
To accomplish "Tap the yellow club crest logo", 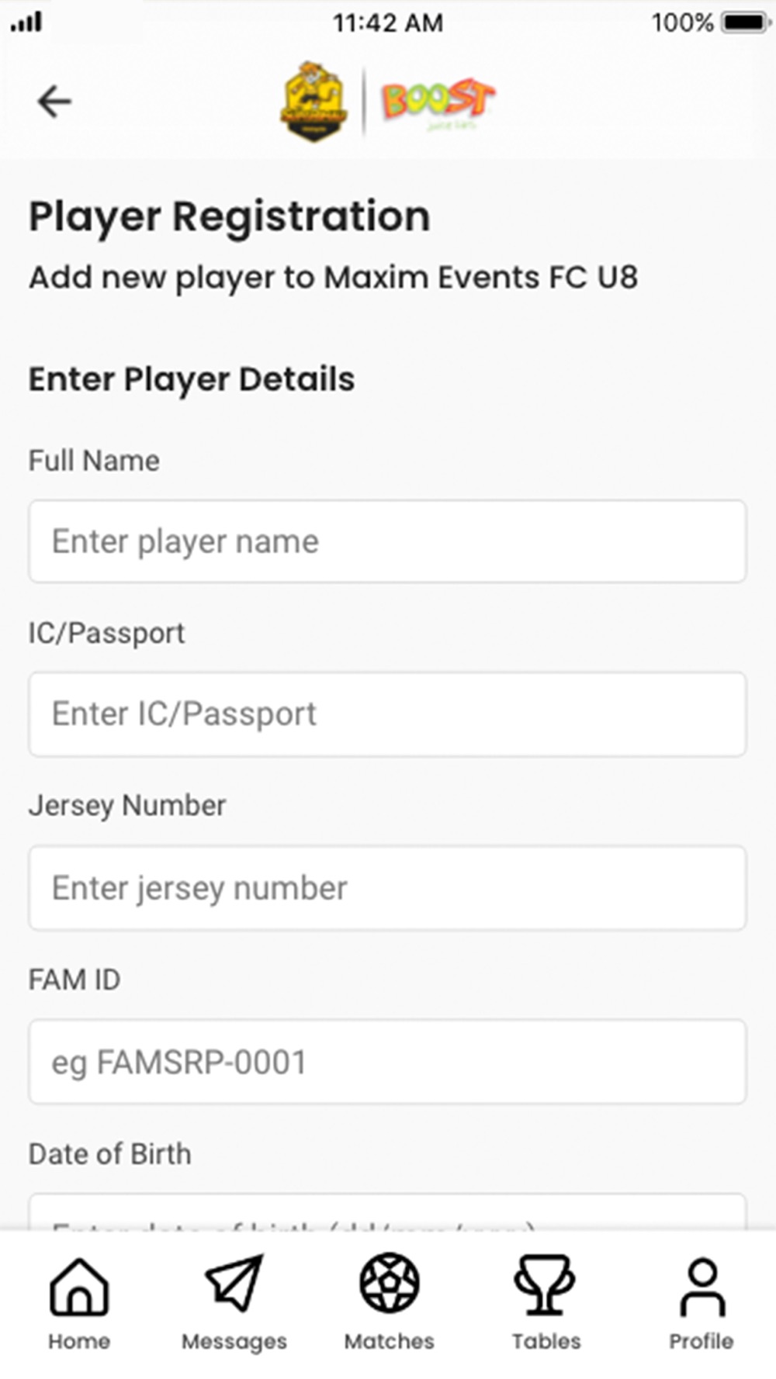I will coord(312,102).
